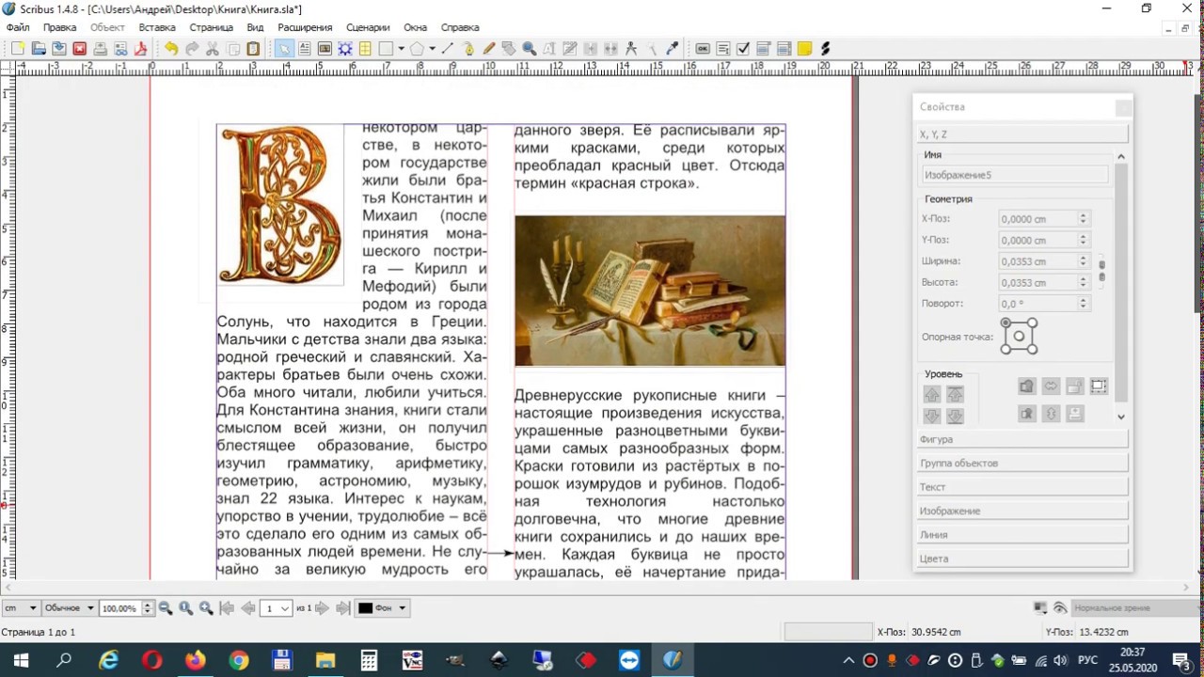This screenshot has height=677, width=1204.
Task: Open a document using the folder icon
Action: click(39, 49)
